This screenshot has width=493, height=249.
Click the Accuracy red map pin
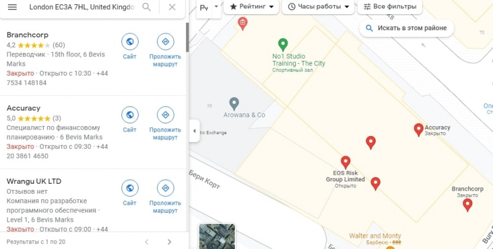point(418,130)
